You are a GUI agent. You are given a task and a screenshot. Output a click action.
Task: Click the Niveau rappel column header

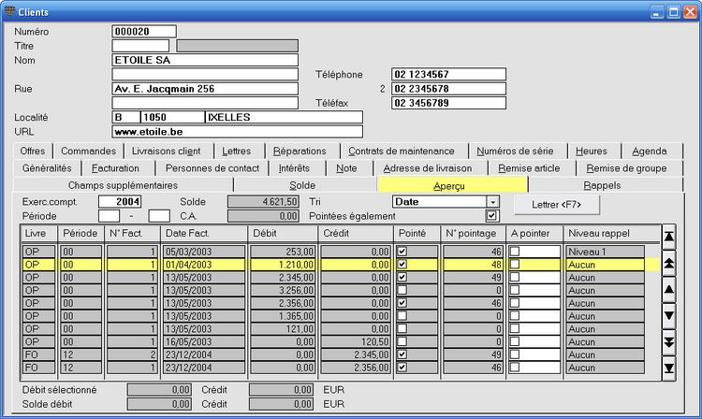(x=612, y=234)
